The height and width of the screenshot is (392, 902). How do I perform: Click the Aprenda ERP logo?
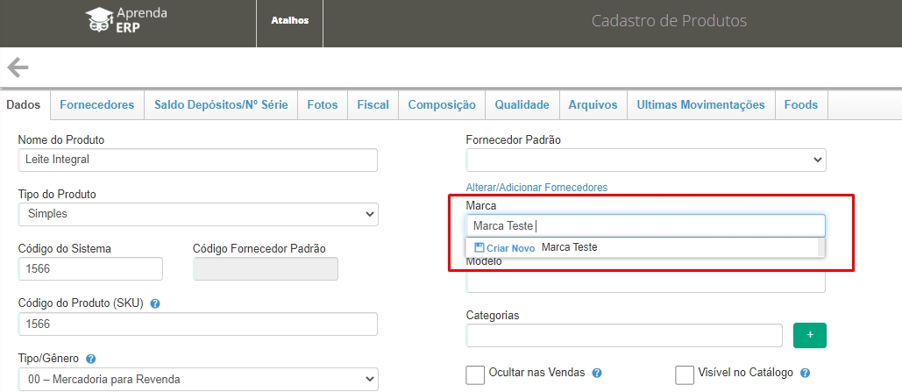click(126, 21)
